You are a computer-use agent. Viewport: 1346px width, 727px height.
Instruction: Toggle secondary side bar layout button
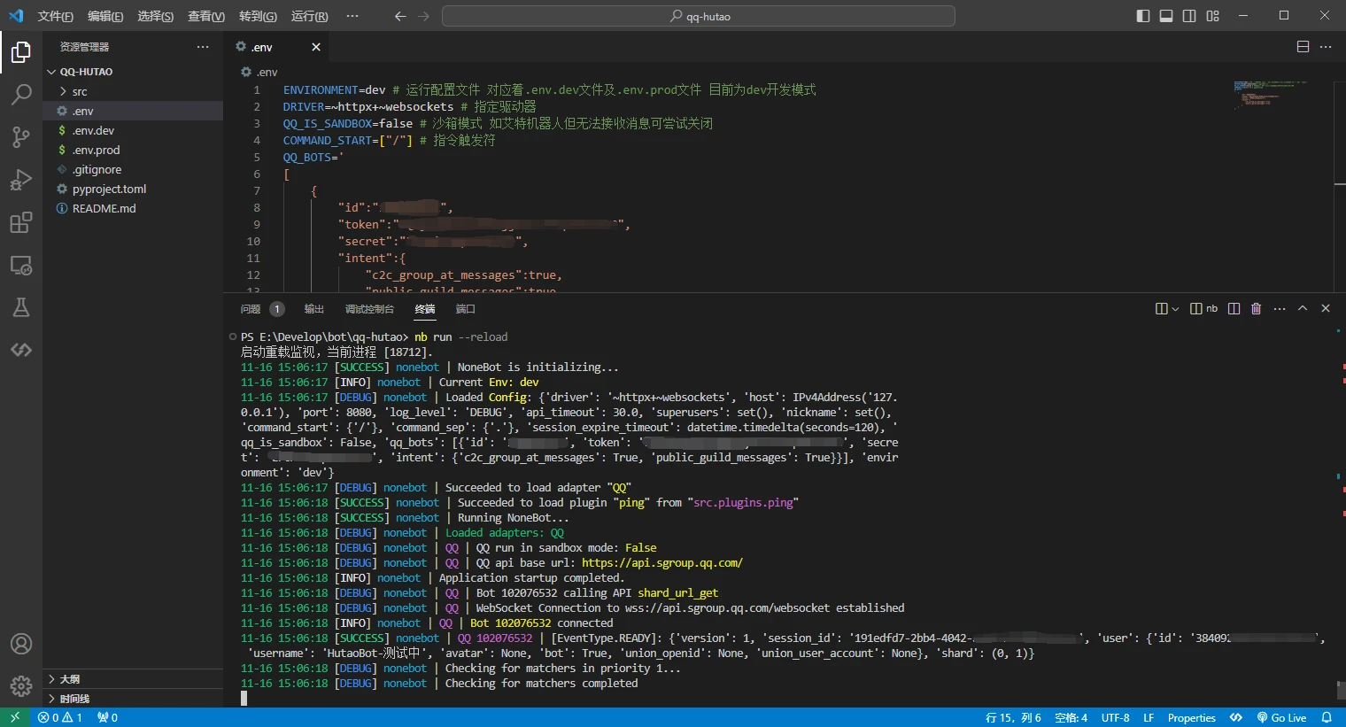(x=1189, y=16)
